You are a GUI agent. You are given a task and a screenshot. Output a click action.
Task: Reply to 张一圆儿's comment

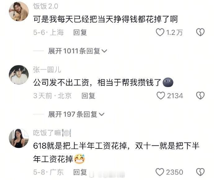88,96
